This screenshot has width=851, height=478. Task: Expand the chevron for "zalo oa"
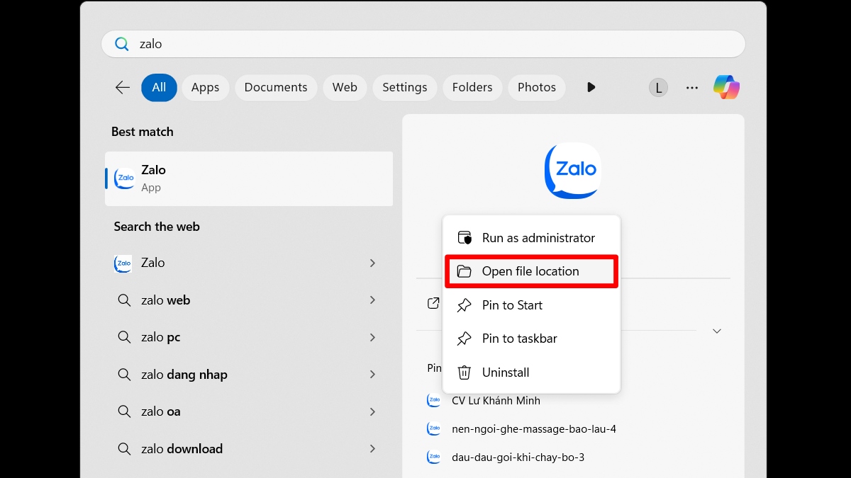point(372,411)
